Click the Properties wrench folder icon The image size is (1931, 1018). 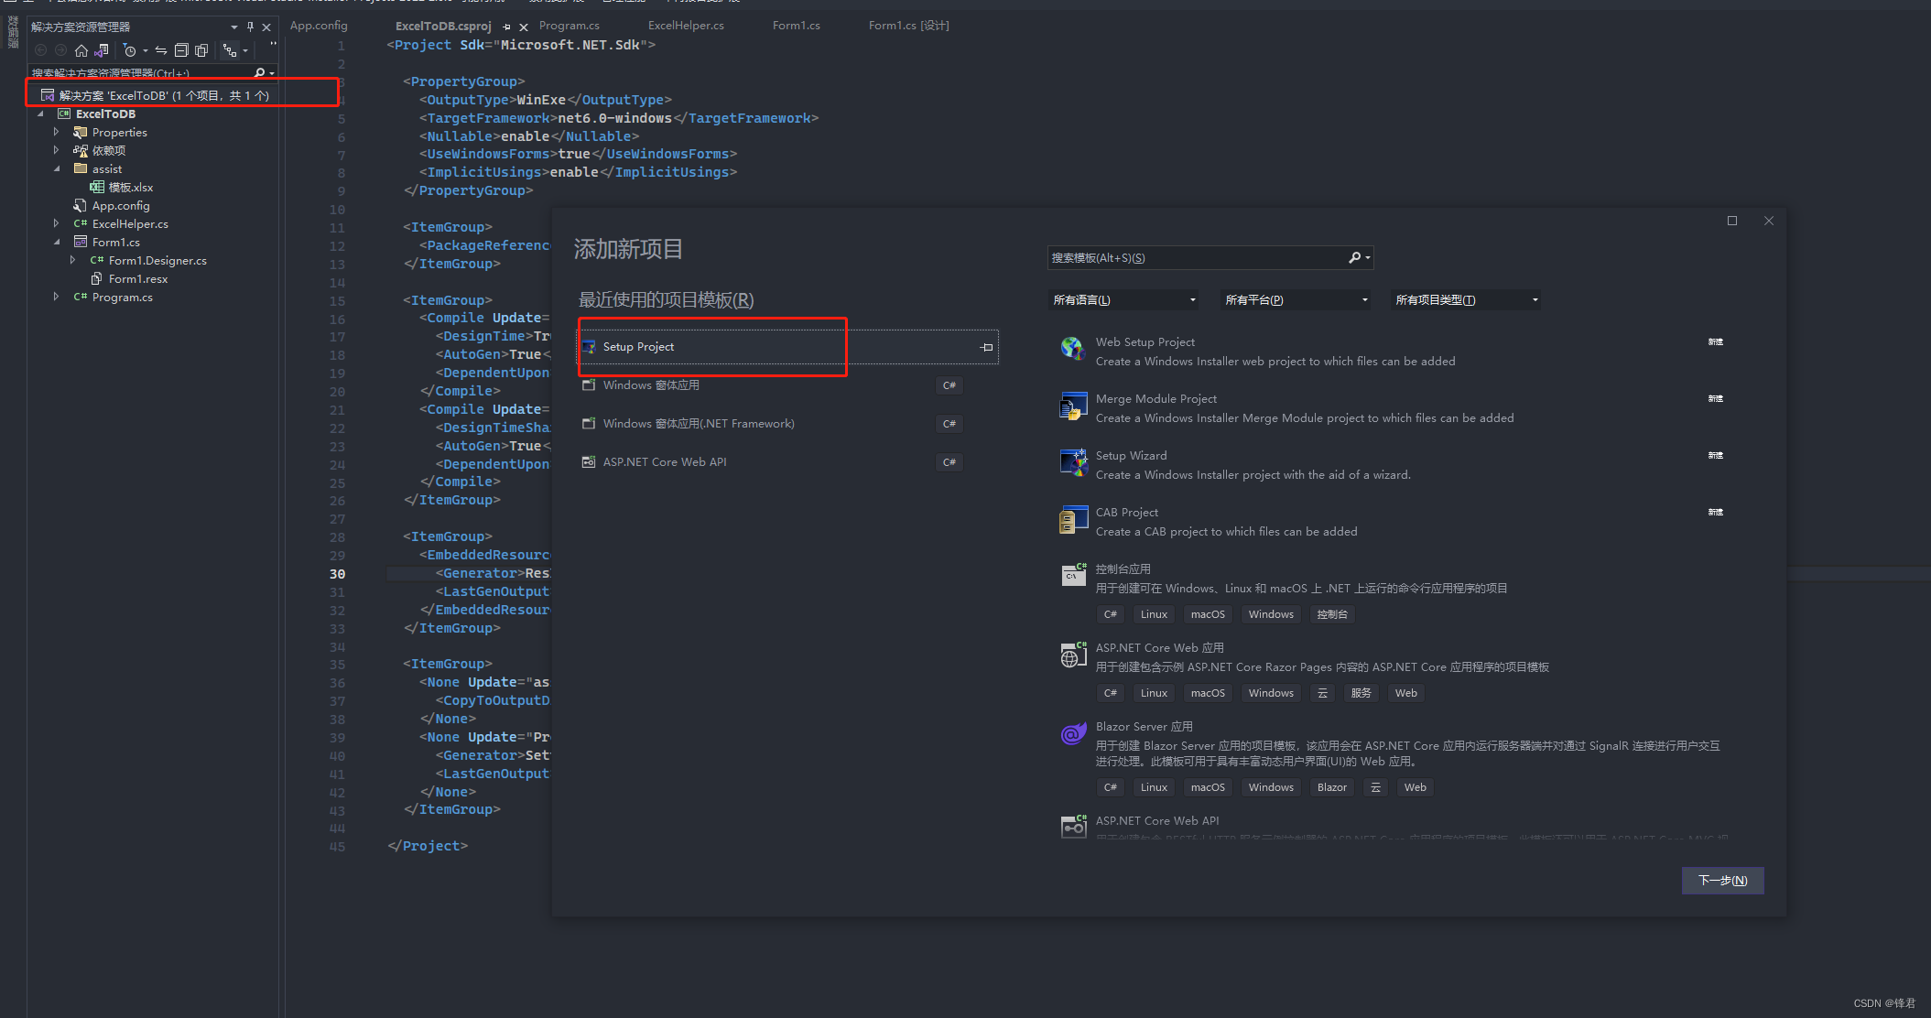point(81,133)
